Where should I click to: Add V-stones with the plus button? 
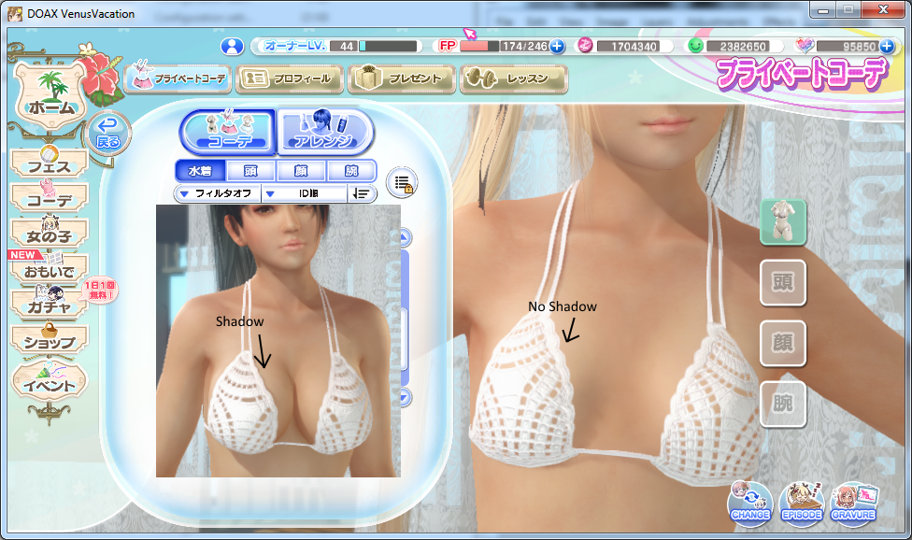tap(887, 46)
